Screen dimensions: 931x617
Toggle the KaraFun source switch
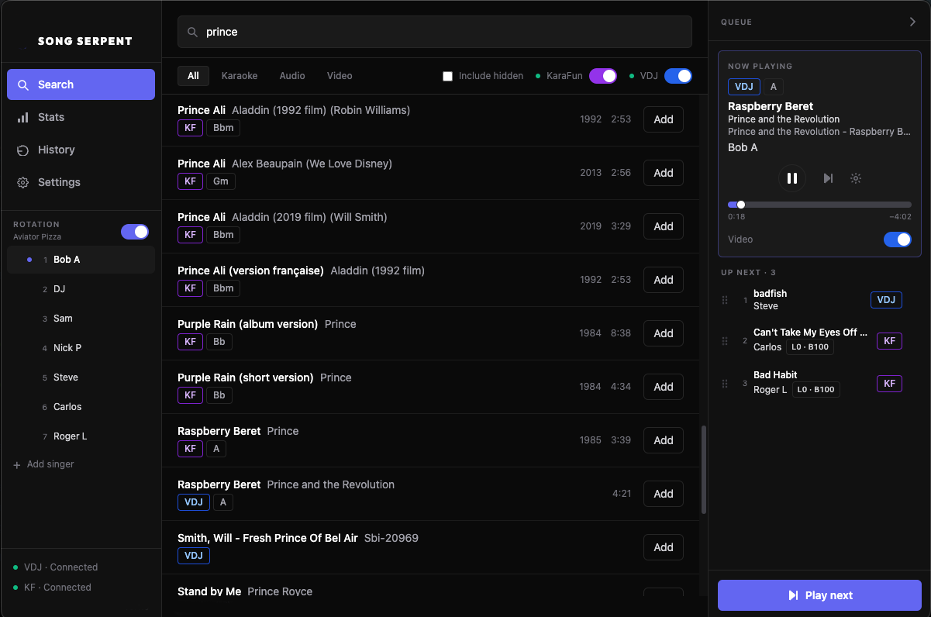602,76
